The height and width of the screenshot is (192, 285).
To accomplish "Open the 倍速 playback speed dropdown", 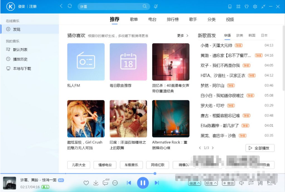I will pos(195,183).
